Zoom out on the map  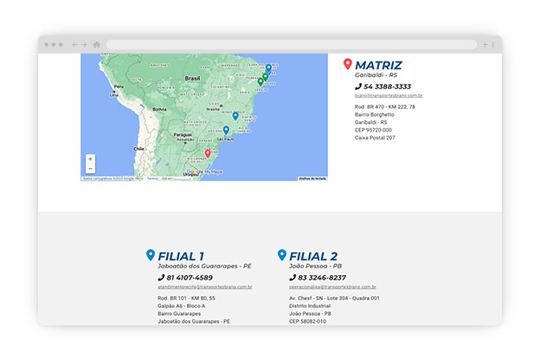coord(90,169)
